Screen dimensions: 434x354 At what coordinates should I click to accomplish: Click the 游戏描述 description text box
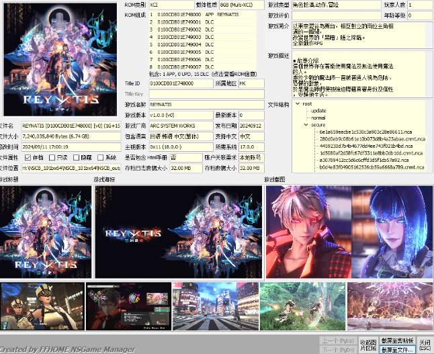(362, 74)
